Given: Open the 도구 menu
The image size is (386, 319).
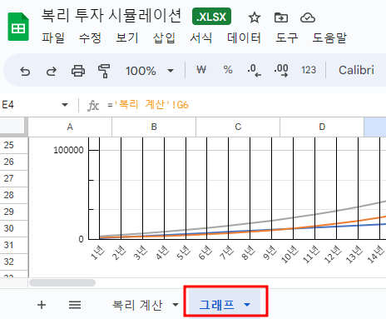Looking at the screenshot, I should click(287, 37).
